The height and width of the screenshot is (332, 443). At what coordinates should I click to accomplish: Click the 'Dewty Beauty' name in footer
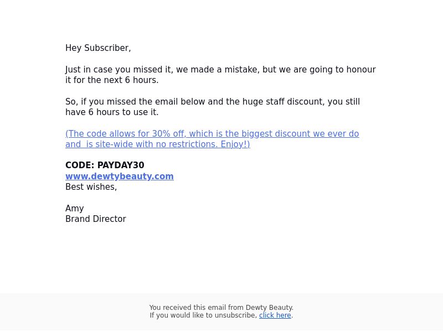[x=269, y=308]
